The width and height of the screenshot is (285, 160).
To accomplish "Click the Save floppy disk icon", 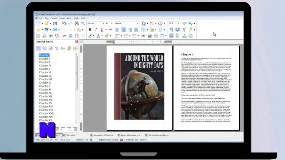I will click(x=55, y=23).
